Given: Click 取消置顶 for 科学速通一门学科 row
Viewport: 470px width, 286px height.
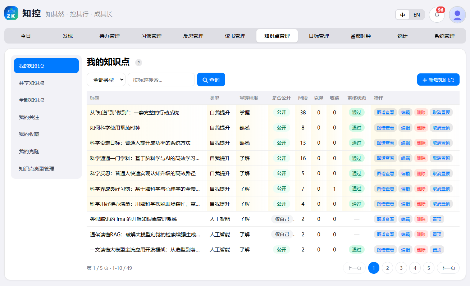Looking at the screenshot, I should pos(441,158).
